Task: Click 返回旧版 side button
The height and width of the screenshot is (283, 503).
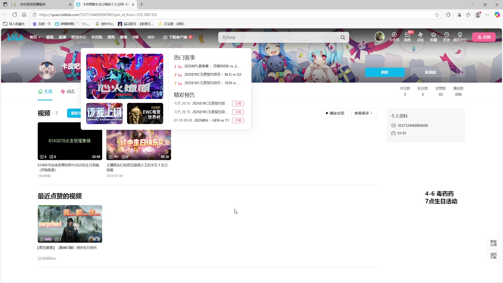Action: coord(494,256)
